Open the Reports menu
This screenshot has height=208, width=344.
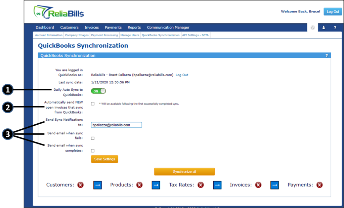click(134, 28)
